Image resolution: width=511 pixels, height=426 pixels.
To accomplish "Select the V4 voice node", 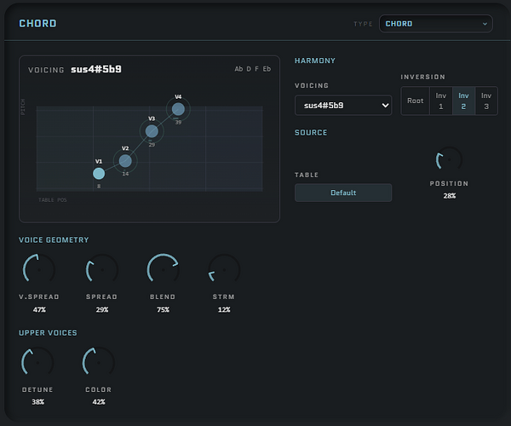I will 178,109.
